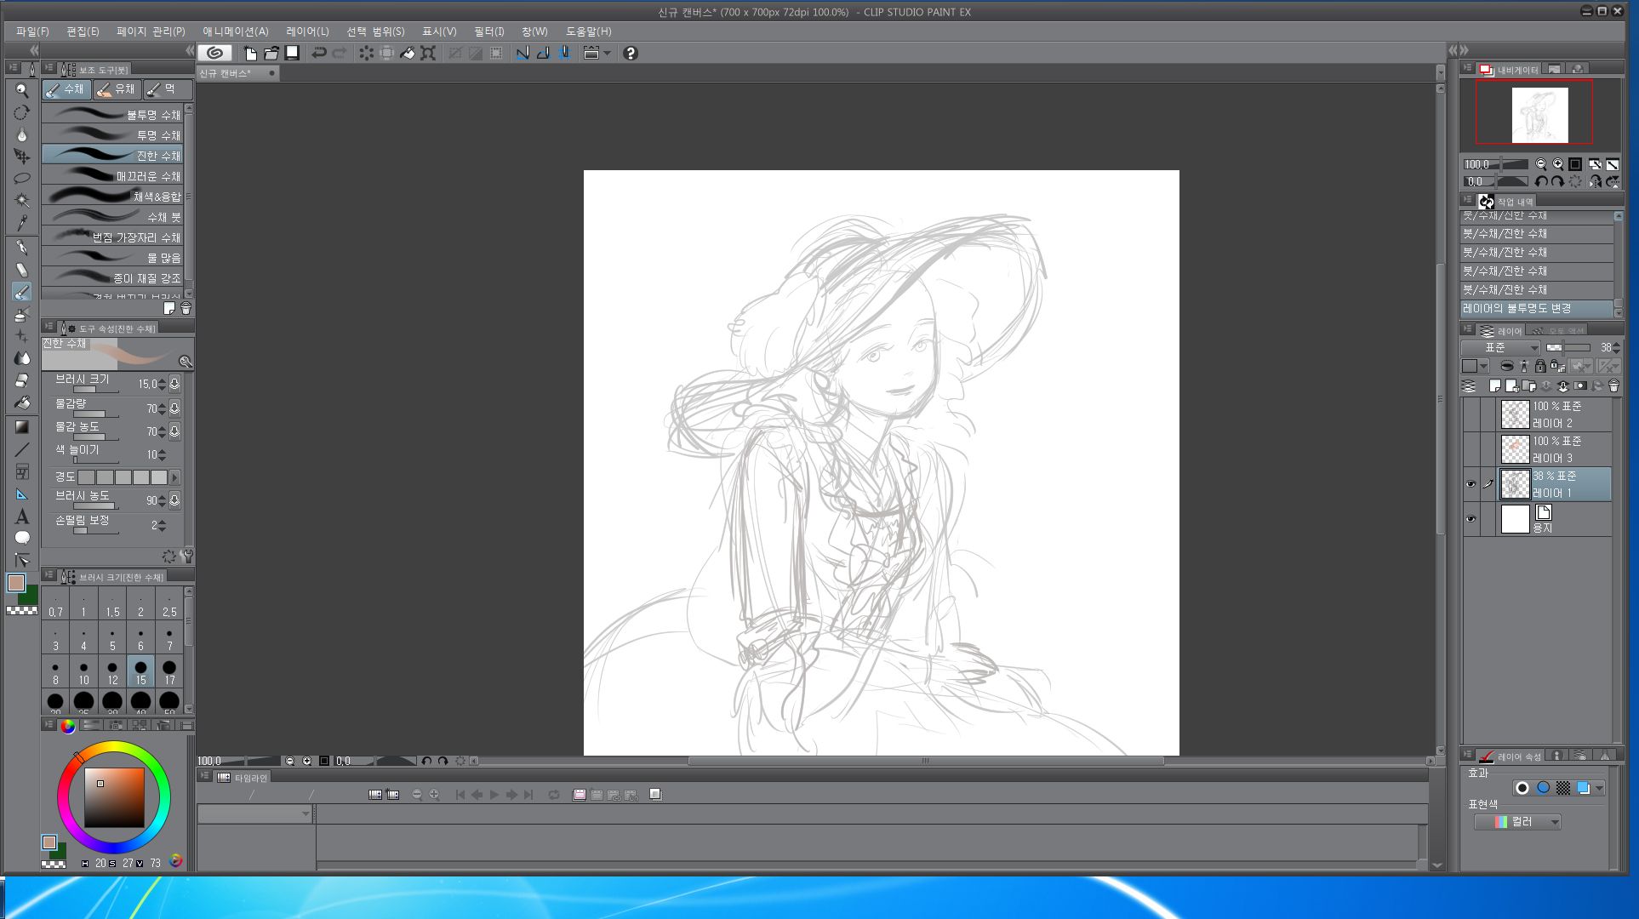Image resolution: width=1639 pixels, height=919 pixels.
Task: Show hidden layer 레이어 3
Action: coord(1471,449)
